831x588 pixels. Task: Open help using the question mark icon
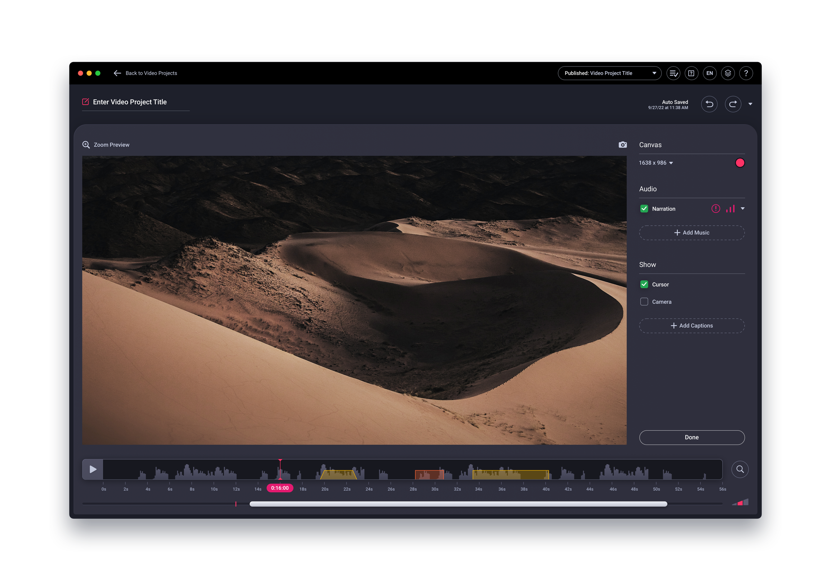(746, 73)
